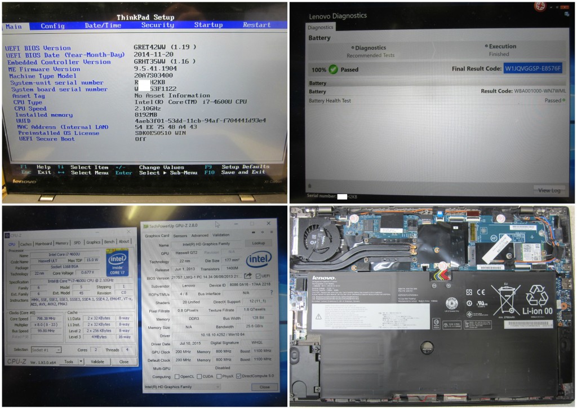Enable the CUDA checkbox

[199, 377]
